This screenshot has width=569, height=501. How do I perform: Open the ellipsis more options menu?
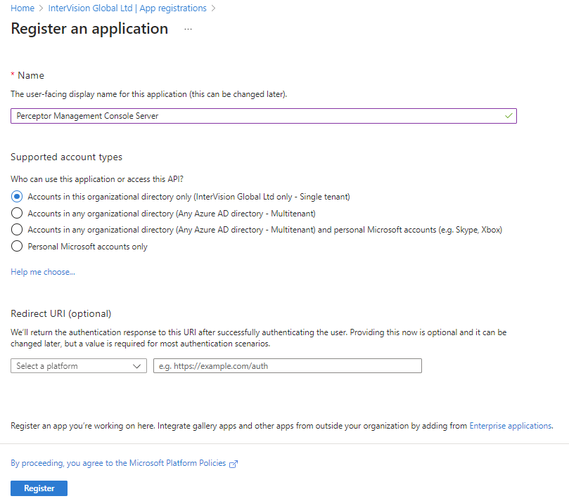(188, 29)
